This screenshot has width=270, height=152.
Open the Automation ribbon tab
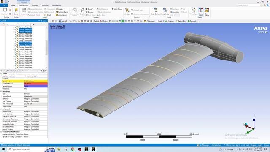point(57,5)
